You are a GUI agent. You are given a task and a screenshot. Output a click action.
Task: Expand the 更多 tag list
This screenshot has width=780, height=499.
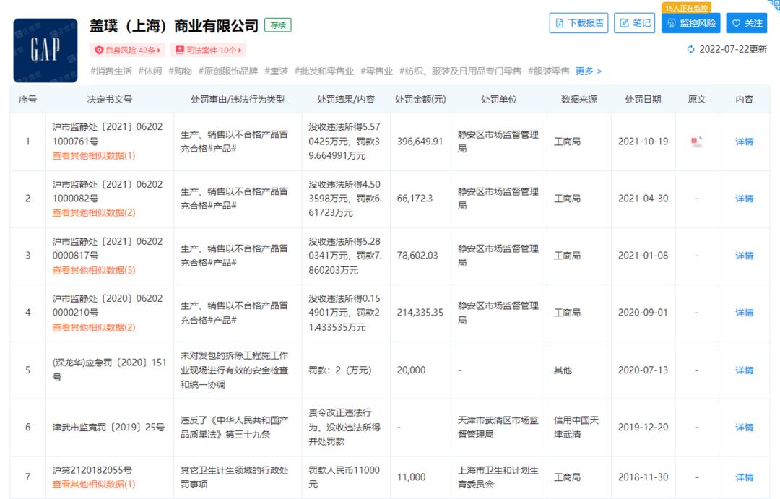pos(584,71)
